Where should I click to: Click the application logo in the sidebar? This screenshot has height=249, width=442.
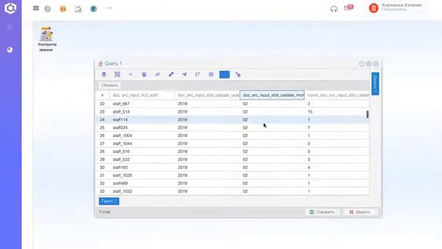10,8
